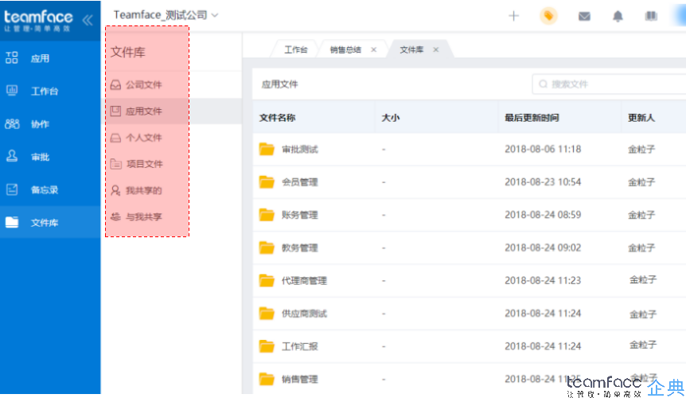This screenshot has width=686, height=398.
Task: Click the book icon in top bar
Action: click(x=651, y=16)
